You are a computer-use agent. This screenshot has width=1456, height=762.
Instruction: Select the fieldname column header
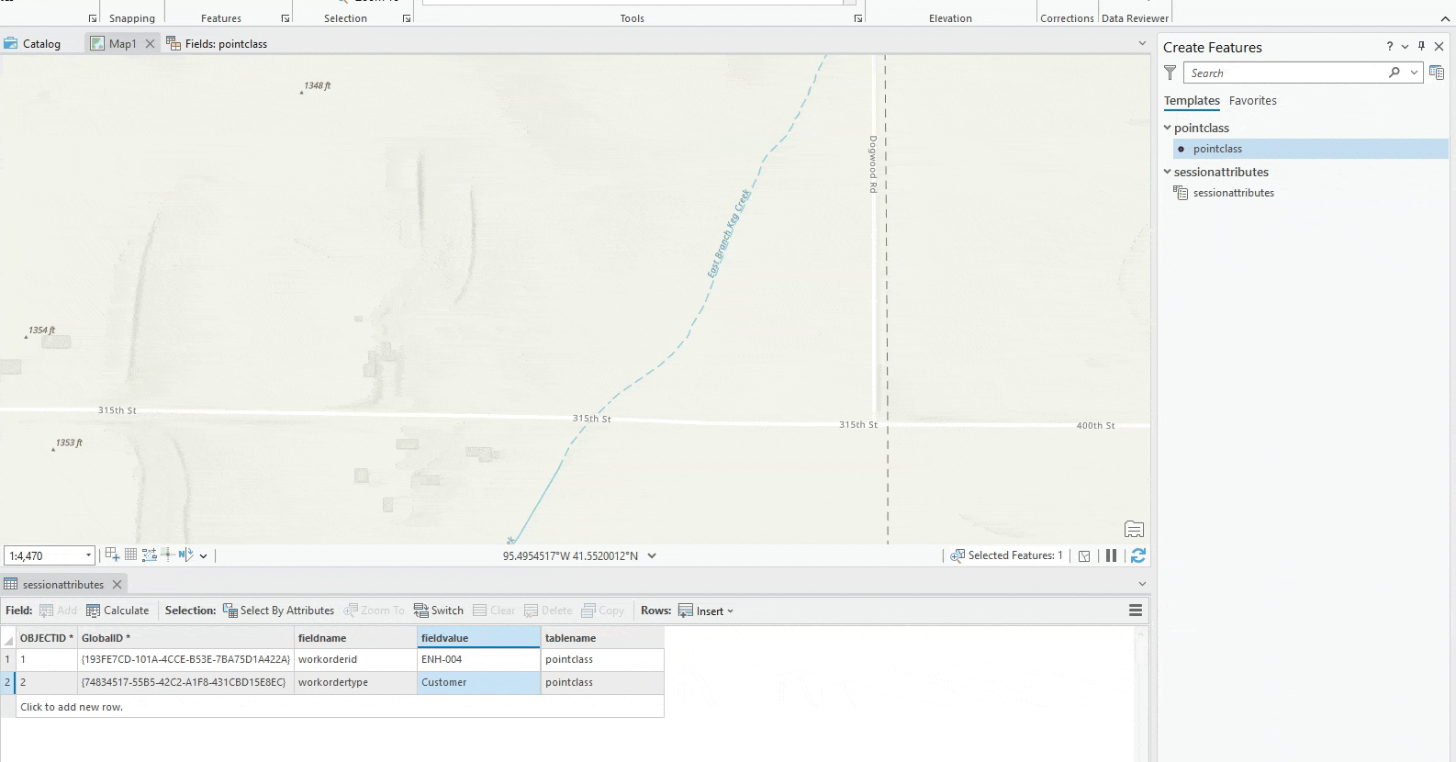pyautogui.click(x=355, y=638)
